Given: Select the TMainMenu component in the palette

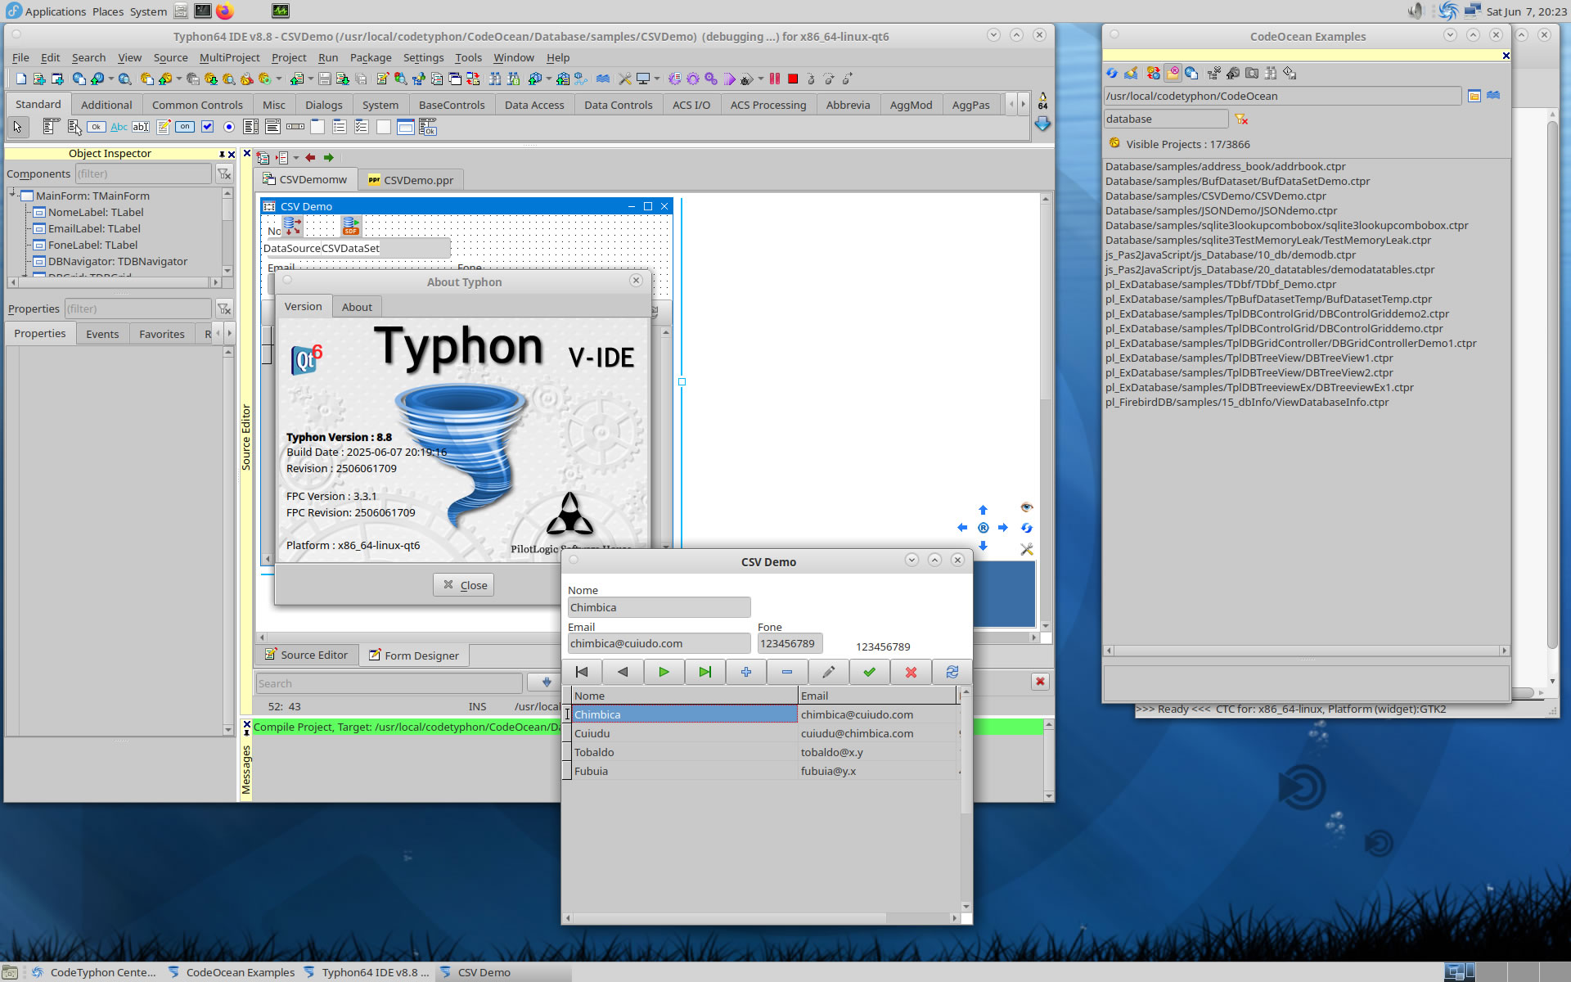Looking at the screenshot, I should tap(51, 127).
